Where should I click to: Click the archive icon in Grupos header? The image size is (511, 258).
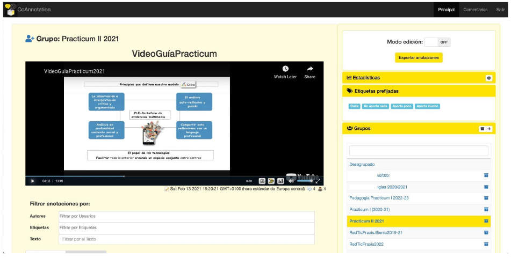[x=482, y=129]
